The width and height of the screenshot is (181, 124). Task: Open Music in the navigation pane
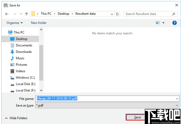point(17,58)
